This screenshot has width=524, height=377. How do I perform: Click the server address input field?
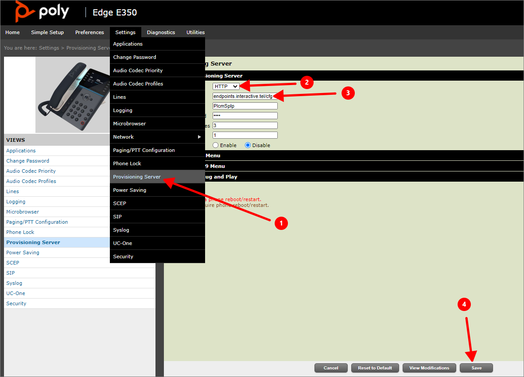click(245, 96)
